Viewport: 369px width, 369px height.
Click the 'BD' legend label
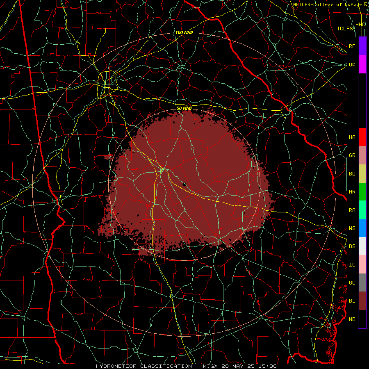(x=352, y=174)
